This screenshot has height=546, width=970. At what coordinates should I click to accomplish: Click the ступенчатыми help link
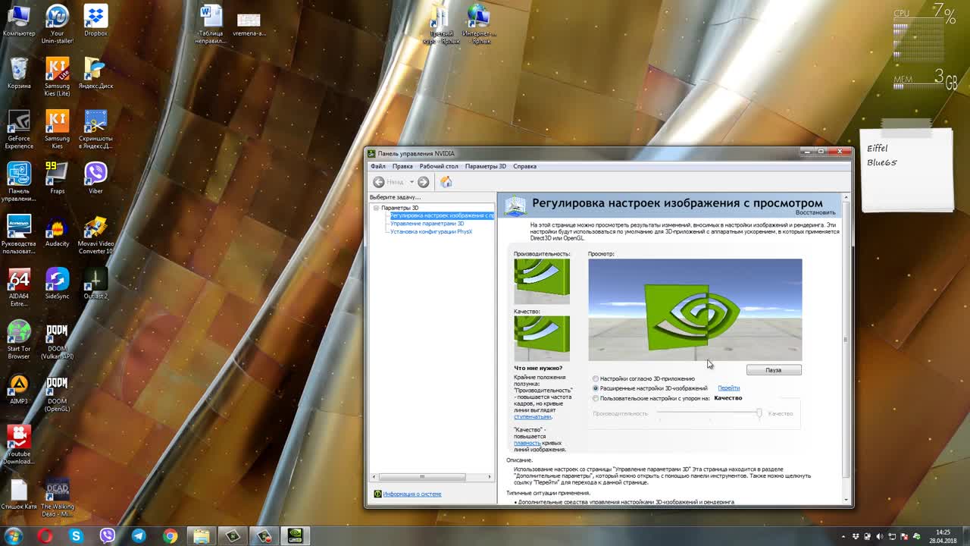click(x=533, y=416)
